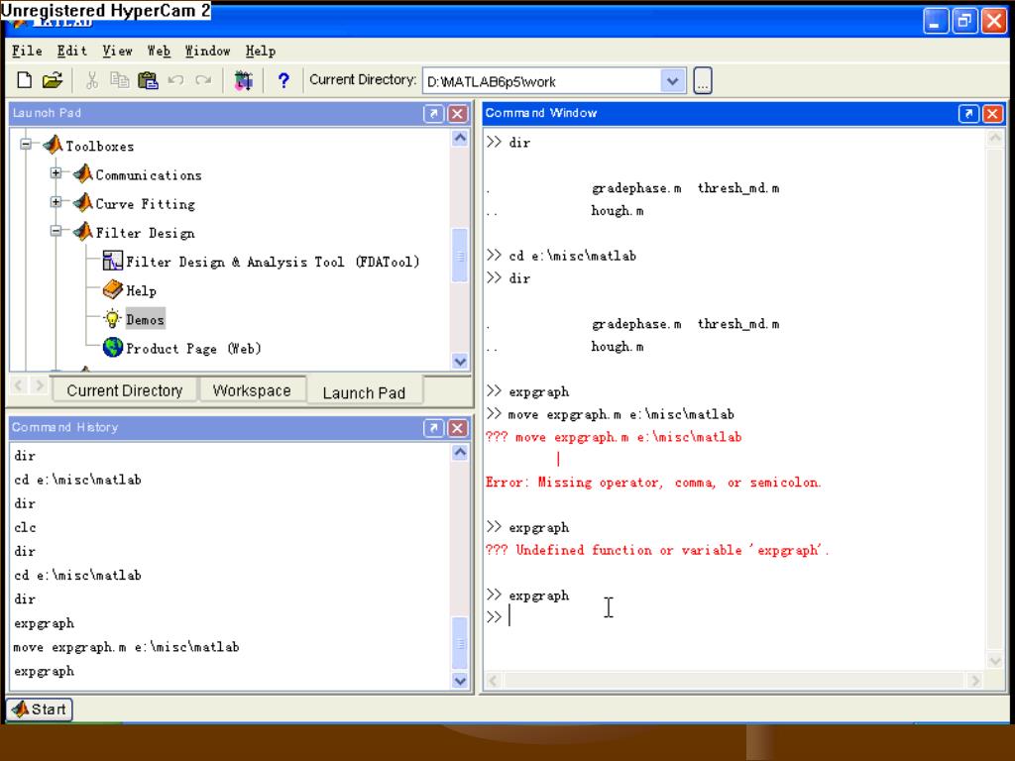Select the Help item under Filter Design
This screenshot has width=1015, height=761.
[141, 290]
